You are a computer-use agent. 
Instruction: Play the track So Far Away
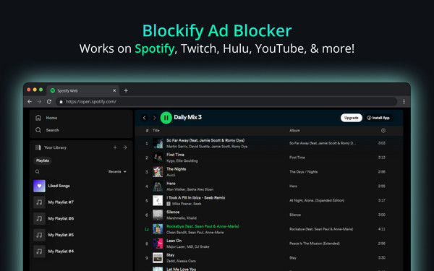205,140
